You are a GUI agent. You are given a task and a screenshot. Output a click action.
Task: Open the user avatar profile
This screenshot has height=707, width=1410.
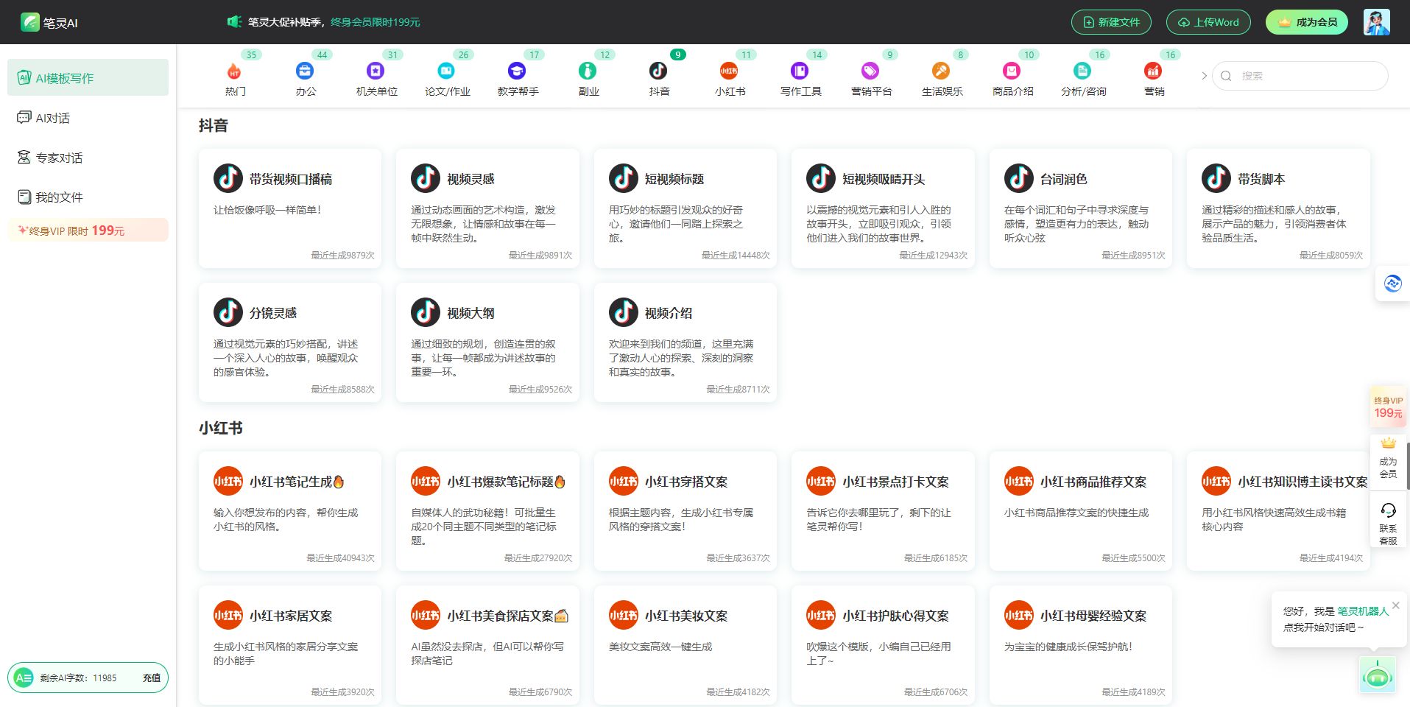[1376, 22]
